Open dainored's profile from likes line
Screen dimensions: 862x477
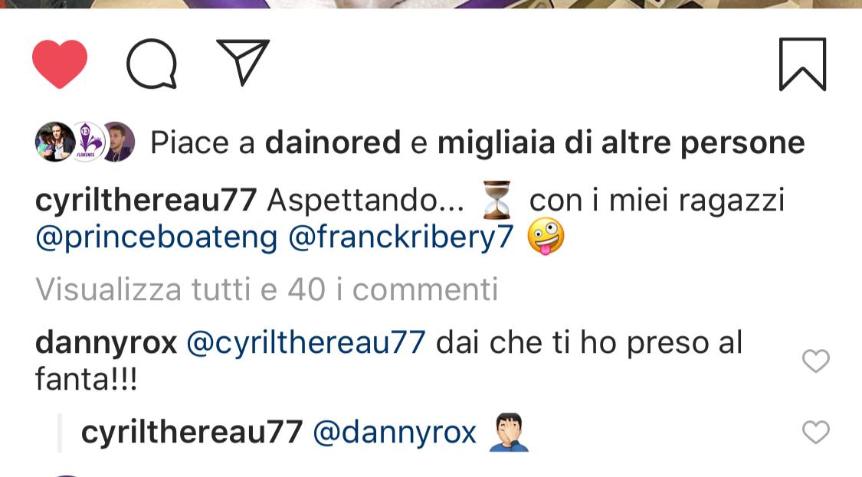tap(333, 142)
